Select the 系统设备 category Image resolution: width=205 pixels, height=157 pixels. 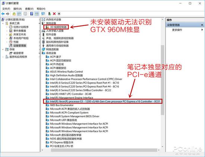coord(51,53)
